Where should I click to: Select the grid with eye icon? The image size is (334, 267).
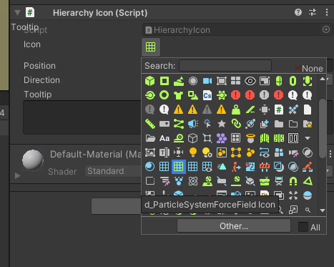pyautogui.click(x=207, y=167)
